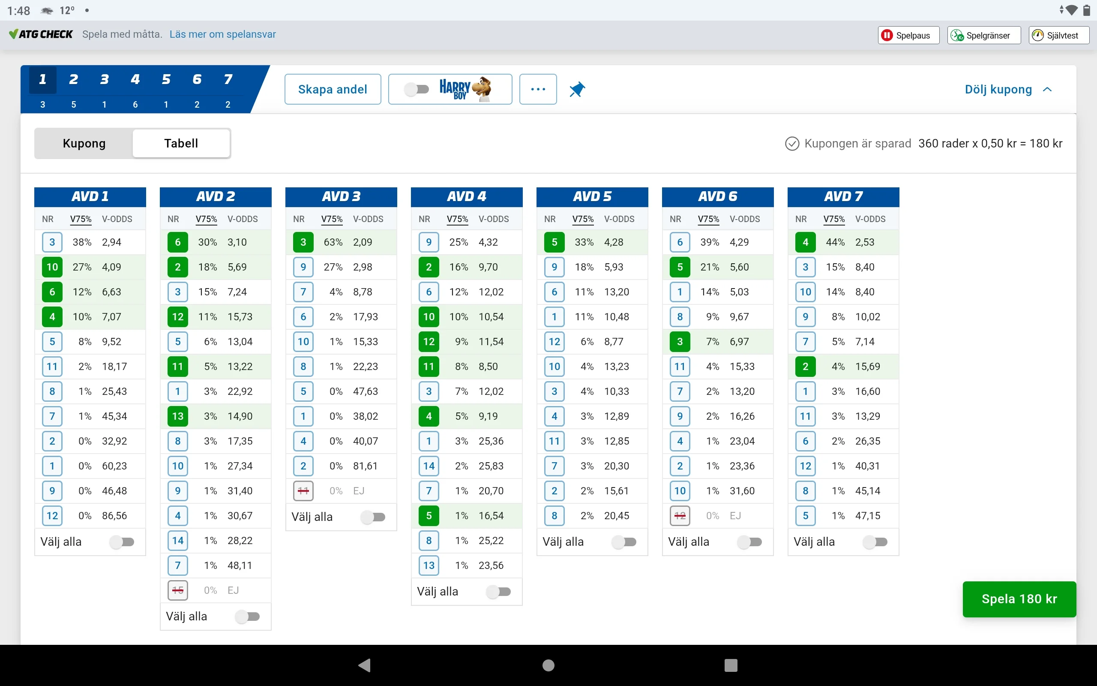Image resolution: width=1097 pixels, height=686 pixels.
Task: Enable the Harry Boy toggle
Action: pos(417,89)
